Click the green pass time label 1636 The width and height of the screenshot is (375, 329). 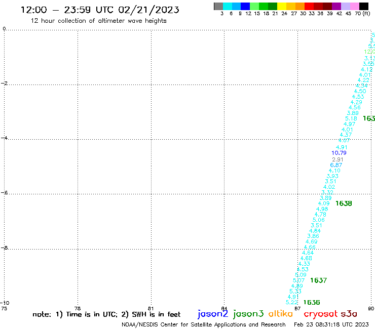(x=312, y=303)
